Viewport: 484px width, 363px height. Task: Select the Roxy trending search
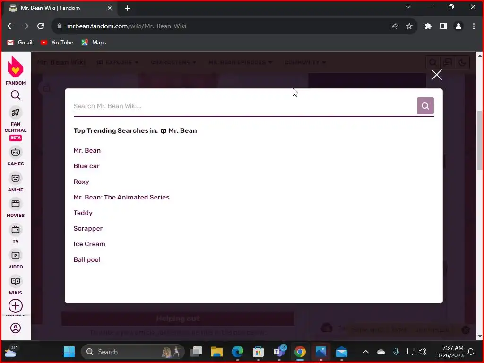pyautogui.click(x=81, y=181)
